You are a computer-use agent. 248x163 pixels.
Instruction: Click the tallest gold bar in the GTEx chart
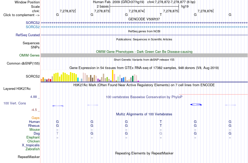click(x=113, y=76)
